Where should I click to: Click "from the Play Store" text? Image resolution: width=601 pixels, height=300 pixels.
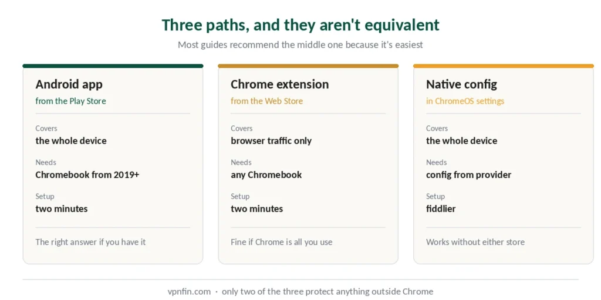pos(70,101)
